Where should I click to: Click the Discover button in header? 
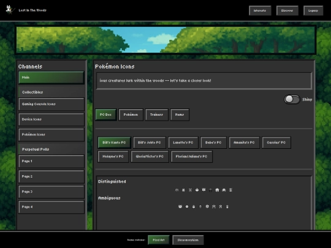point(287,10)
